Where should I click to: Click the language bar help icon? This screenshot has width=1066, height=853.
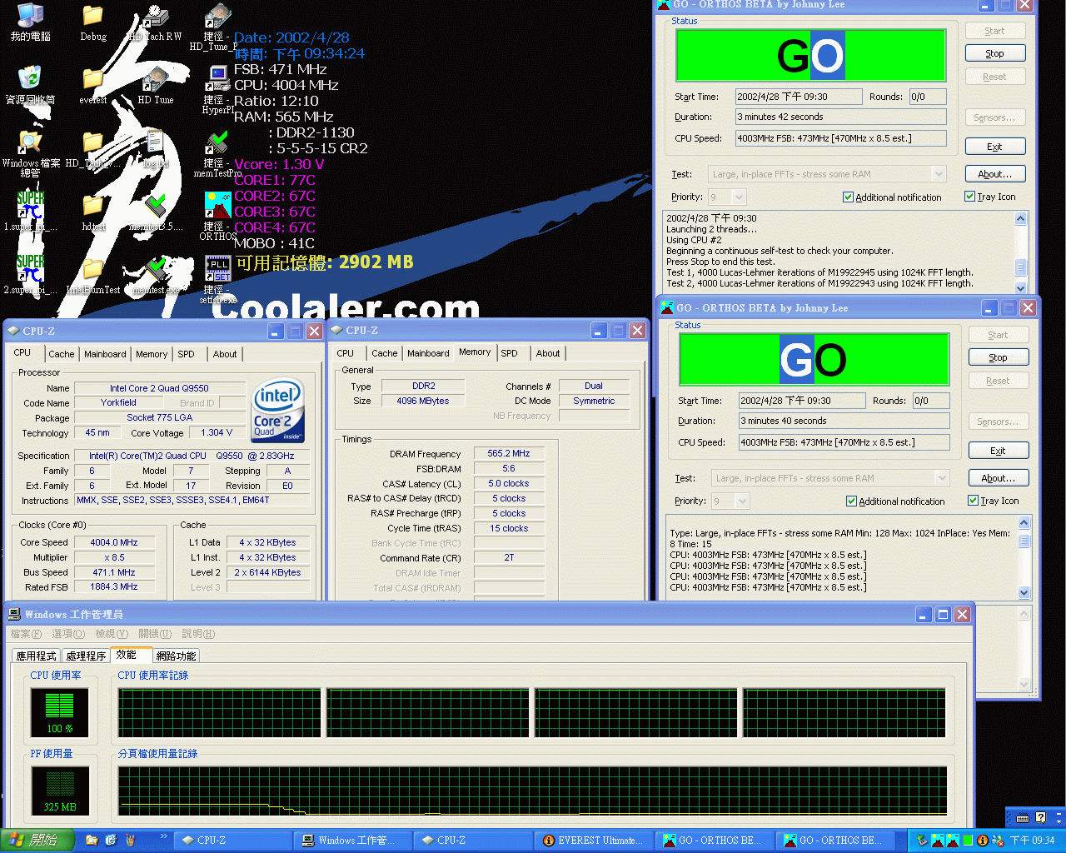point(1040,817)
